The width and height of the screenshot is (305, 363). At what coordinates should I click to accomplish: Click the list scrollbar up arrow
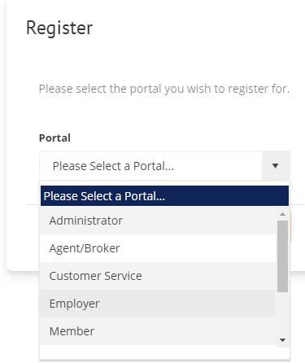coord(282,214)
